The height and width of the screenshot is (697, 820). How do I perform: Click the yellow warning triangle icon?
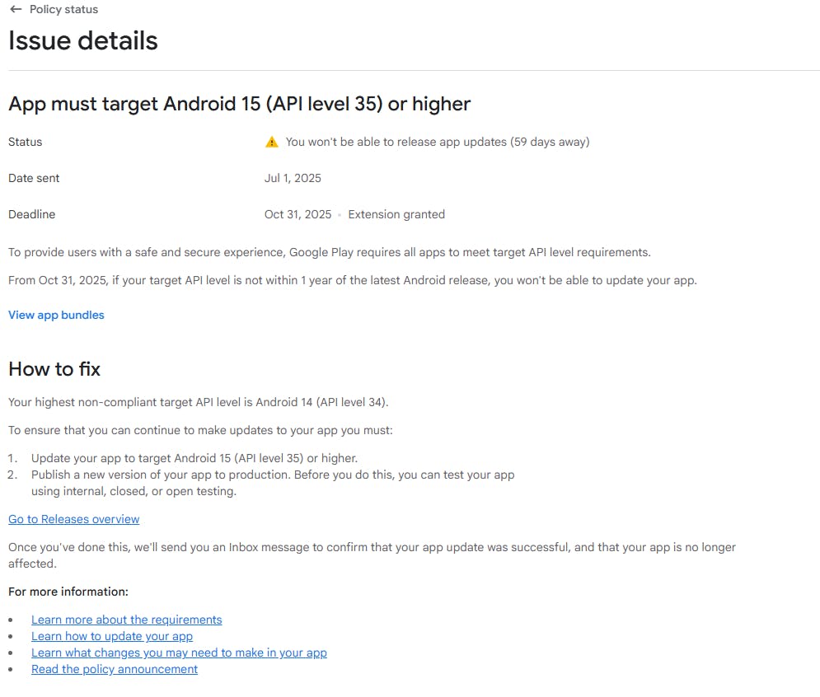point(272,143)
